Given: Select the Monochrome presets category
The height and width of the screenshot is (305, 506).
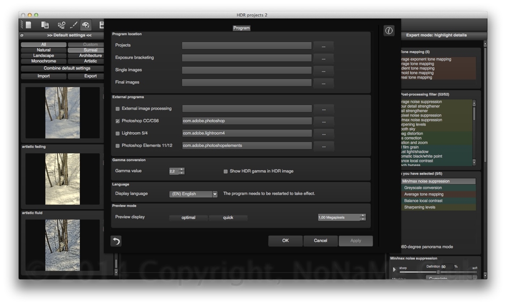Looking at the screenshot, I should coord(43,61).
